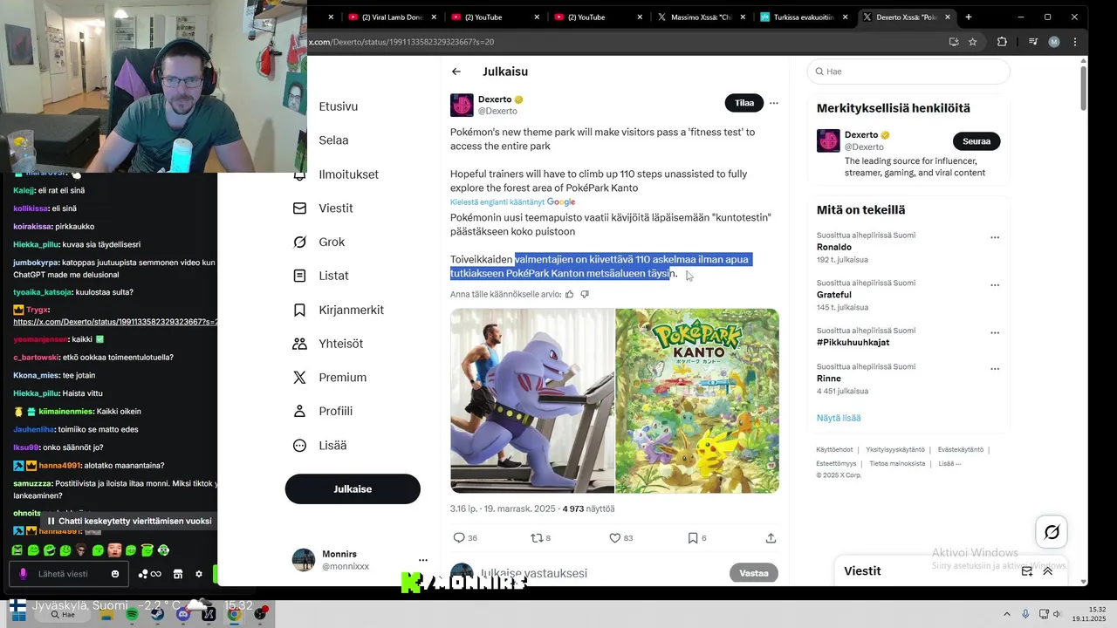The width and height of the screenshot is (1117, 628).
Task: Click the Profiili person icon
Action: 299,411
